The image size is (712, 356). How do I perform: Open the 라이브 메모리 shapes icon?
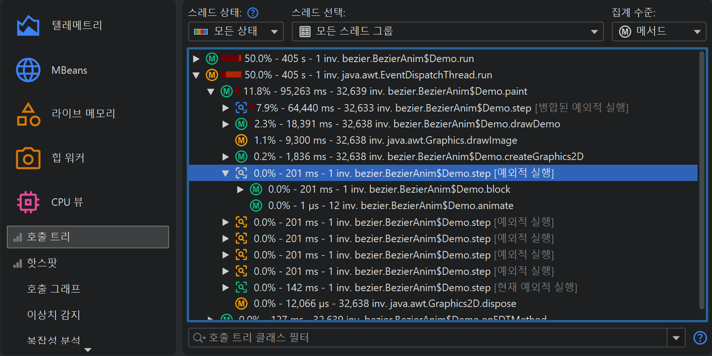(x=28, y=114)
